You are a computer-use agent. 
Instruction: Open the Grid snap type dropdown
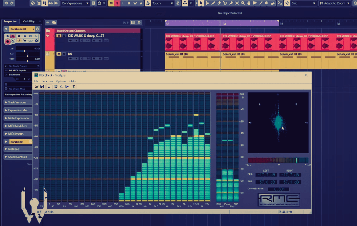tap(304, 3)
